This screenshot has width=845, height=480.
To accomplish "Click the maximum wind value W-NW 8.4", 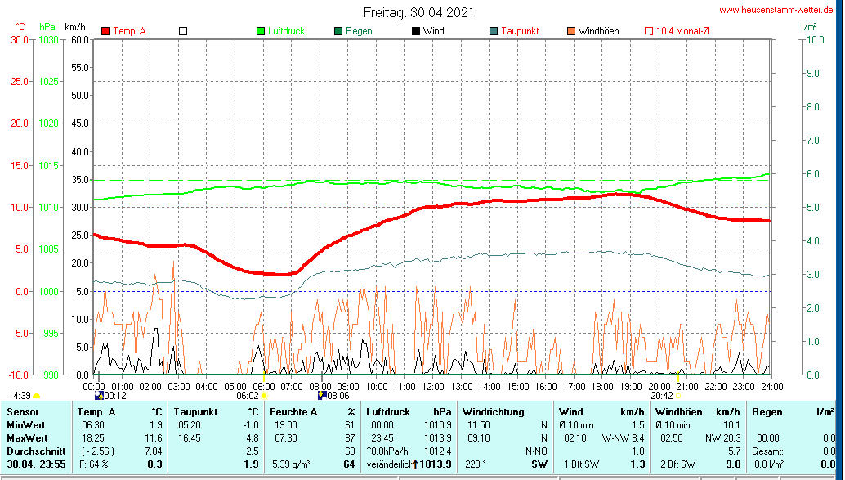I will 623,438.
